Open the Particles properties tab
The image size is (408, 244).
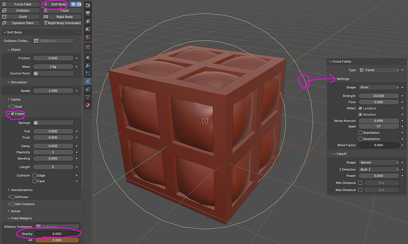click(88, 73)
